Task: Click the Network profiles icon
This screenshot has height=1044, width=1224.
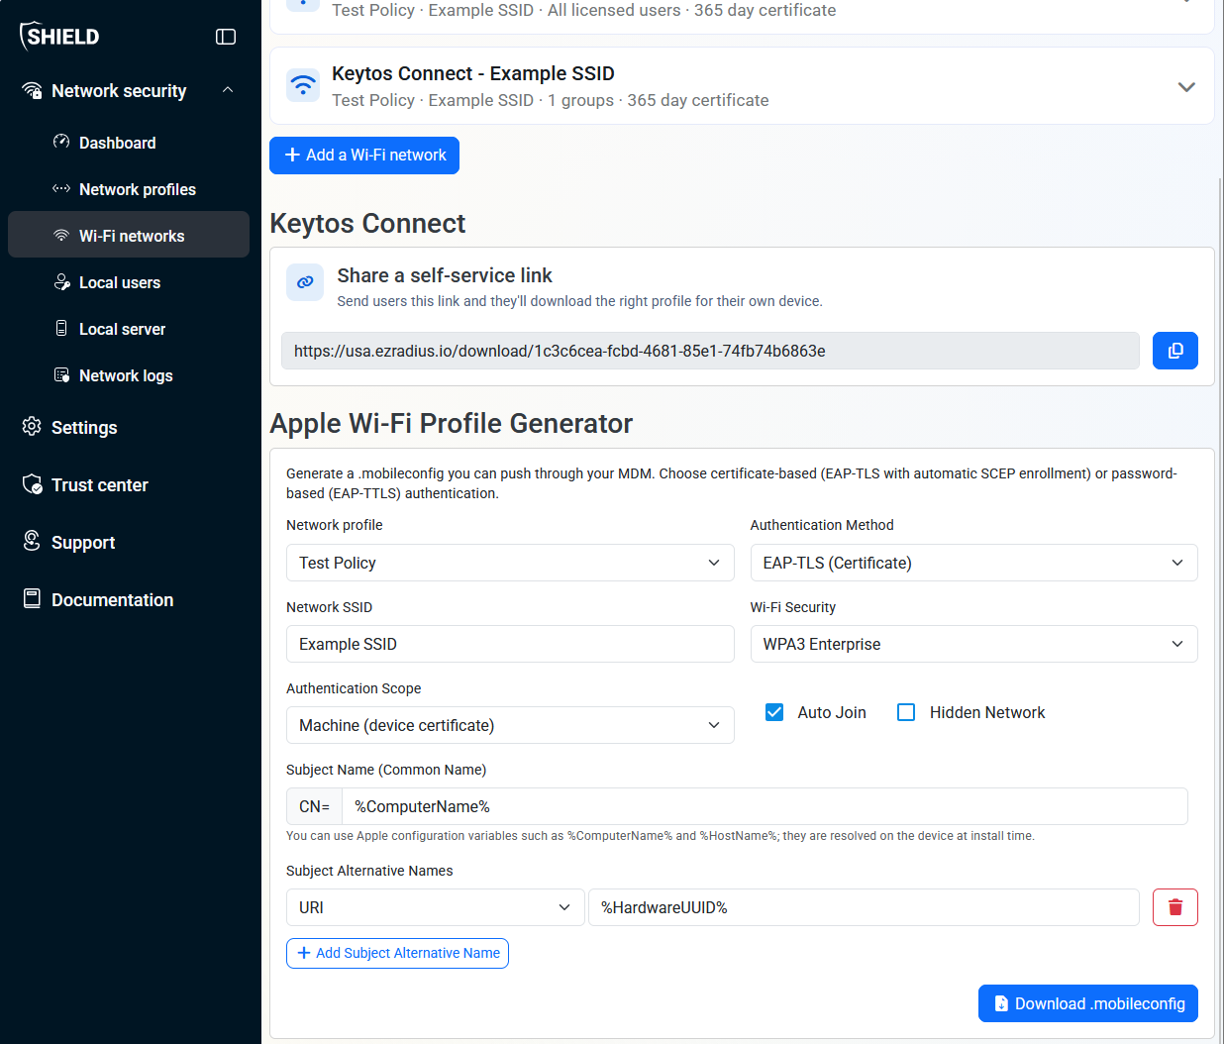Action: coord(61,188)
